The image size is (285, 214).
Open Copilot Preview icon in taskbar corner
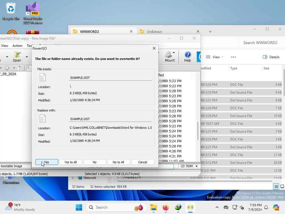276,207
